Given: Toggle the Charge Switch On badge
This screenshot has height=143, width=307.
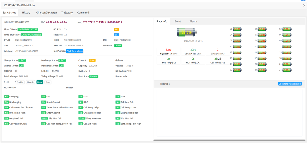Looking at the screenshot, I should click(21, 66).
